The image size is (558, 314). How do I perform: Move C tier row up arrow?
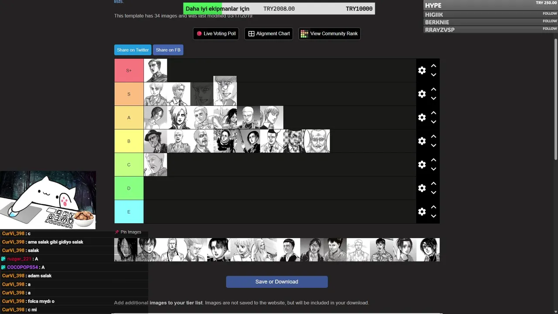point(433,160)
